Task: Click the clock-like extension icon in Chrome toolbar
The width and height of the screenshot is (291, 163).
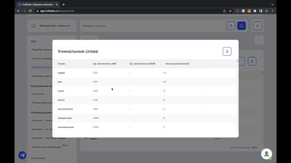Action: click(x=243, y=11)
